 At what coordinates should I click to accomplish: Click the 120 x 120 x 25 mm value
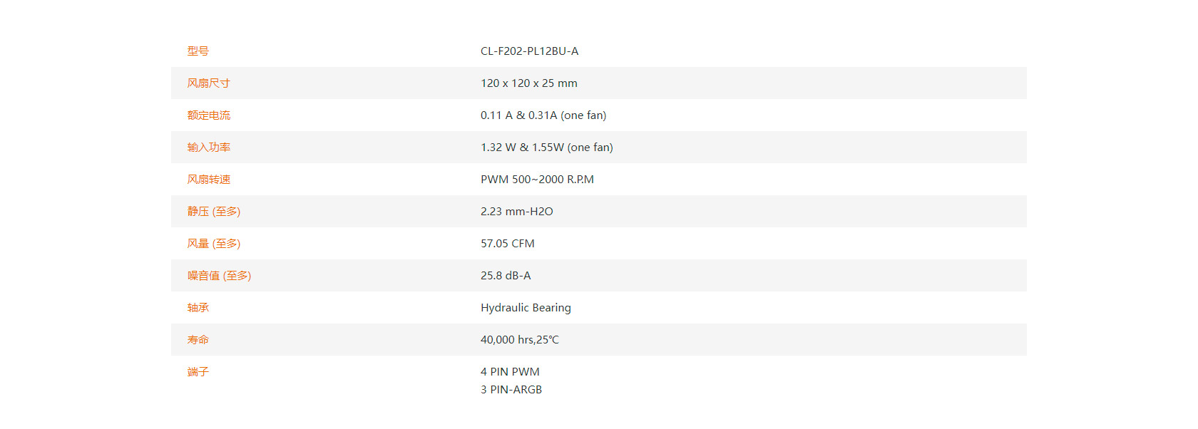coord(528,83)
